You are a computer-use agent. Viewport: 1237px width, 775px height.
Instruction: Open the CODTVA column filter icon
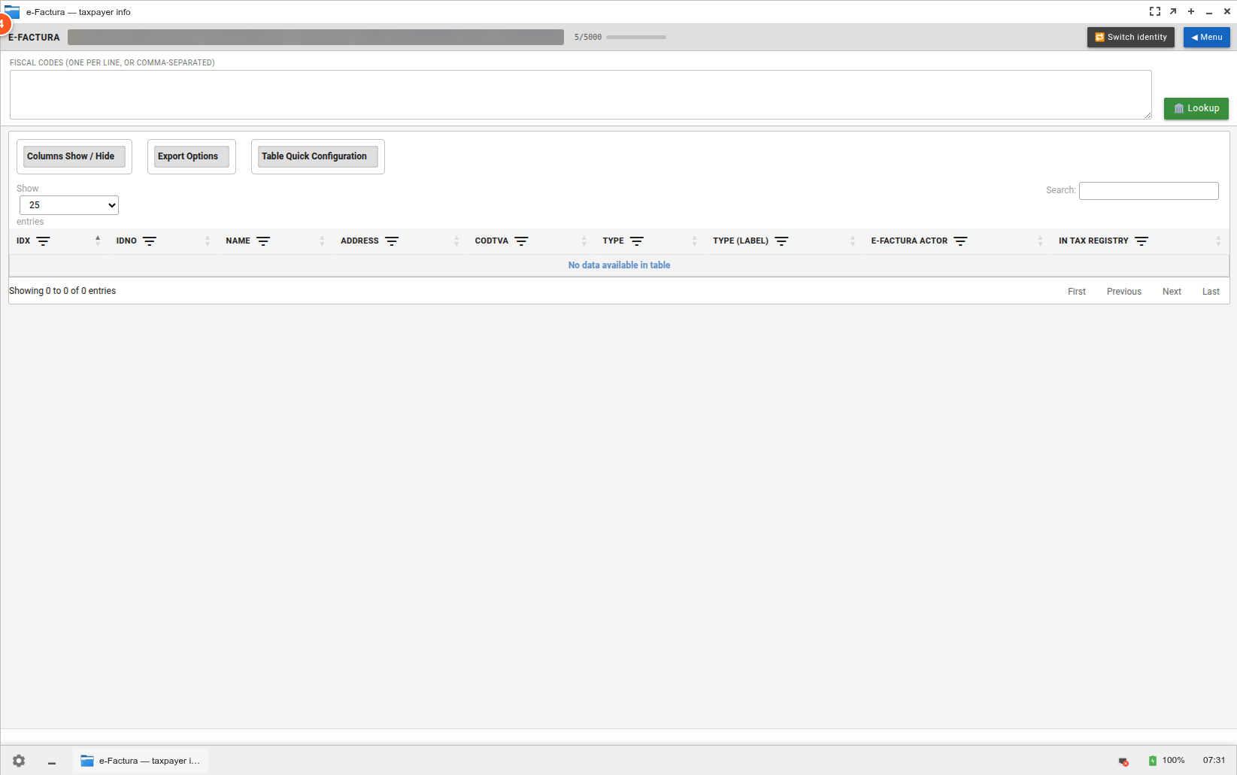click(x=521, y=241)
